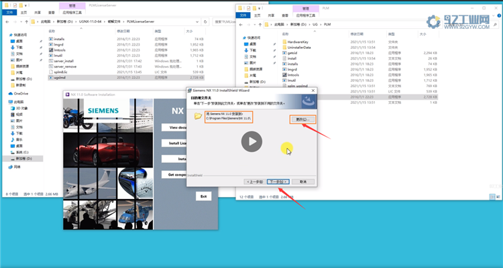Click UG breadcrumb in PLM window address bar

pos(315,24)
